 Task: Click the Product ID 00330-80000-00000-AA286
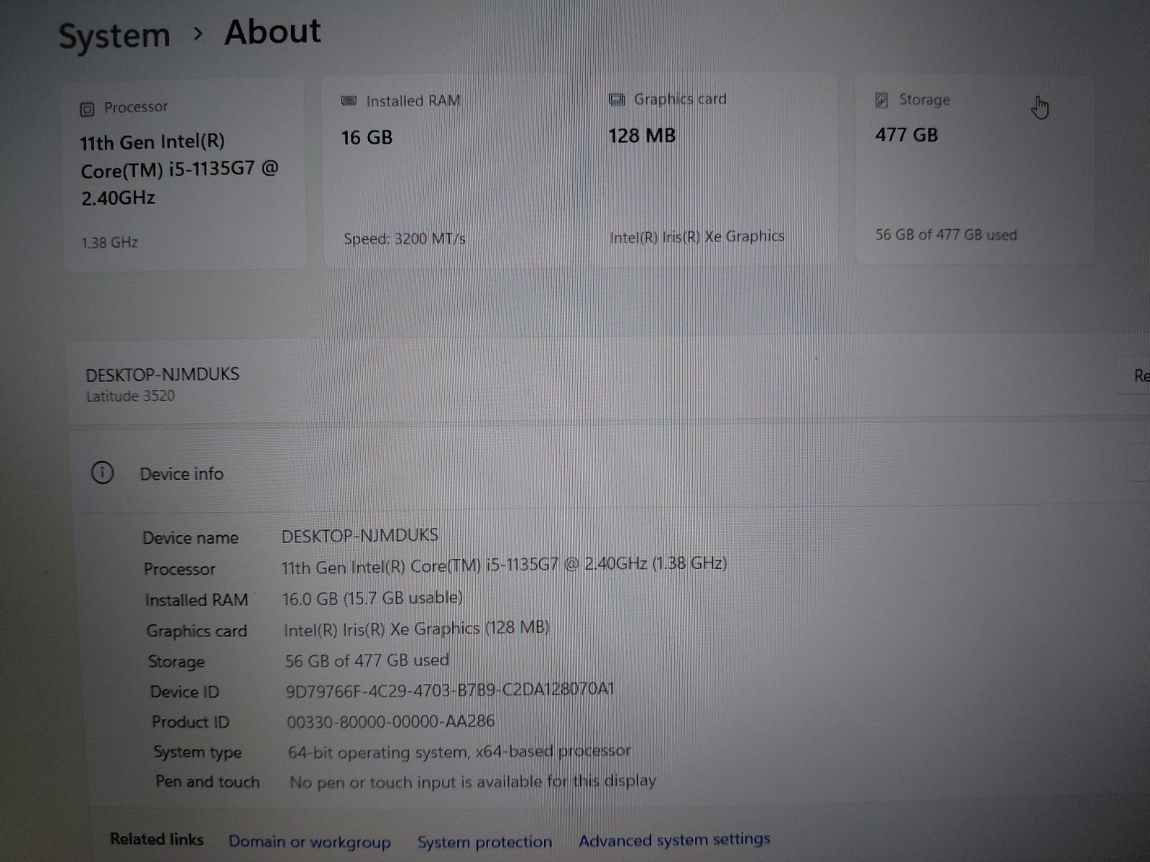390,721
